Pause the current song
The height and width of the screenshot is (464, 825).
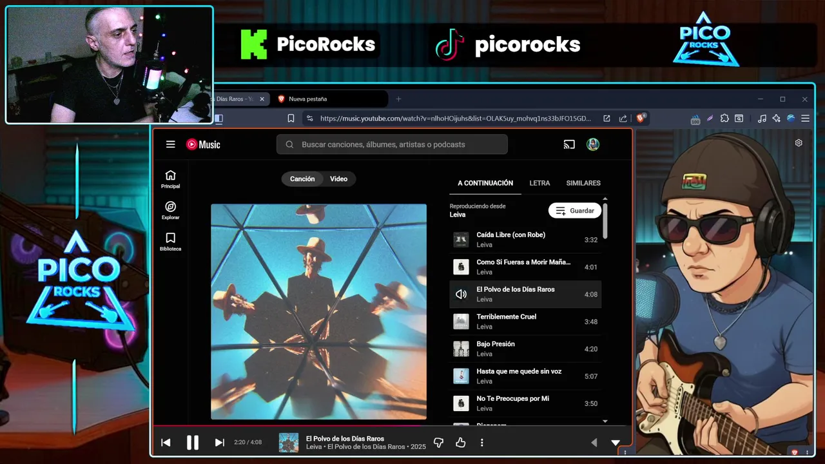[x=193, y=443]
